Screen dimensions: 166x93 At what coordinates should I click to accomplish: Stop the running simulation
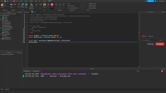coord(52,4)
